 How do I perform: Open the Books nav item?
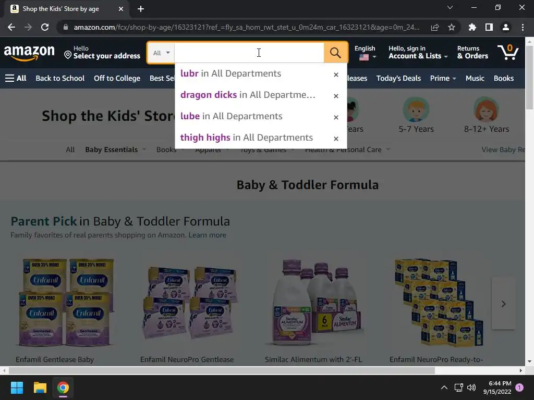coord(503,78)
